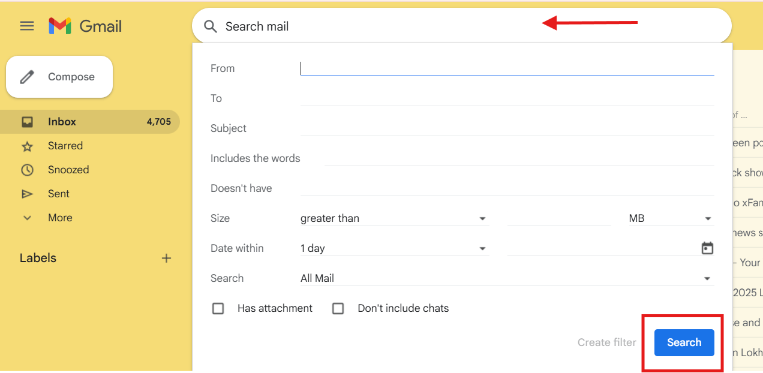Click the Date within date field

[x=603, y=248]
